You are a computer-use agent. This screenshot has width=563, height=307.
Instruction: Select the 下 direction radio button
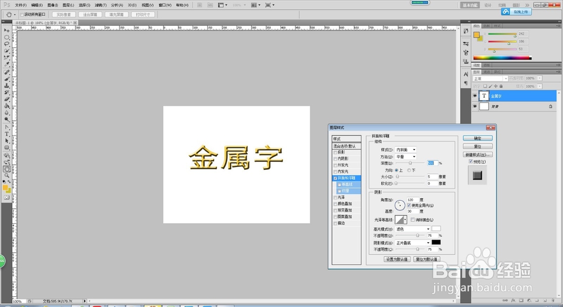click(x=409, y=170)
